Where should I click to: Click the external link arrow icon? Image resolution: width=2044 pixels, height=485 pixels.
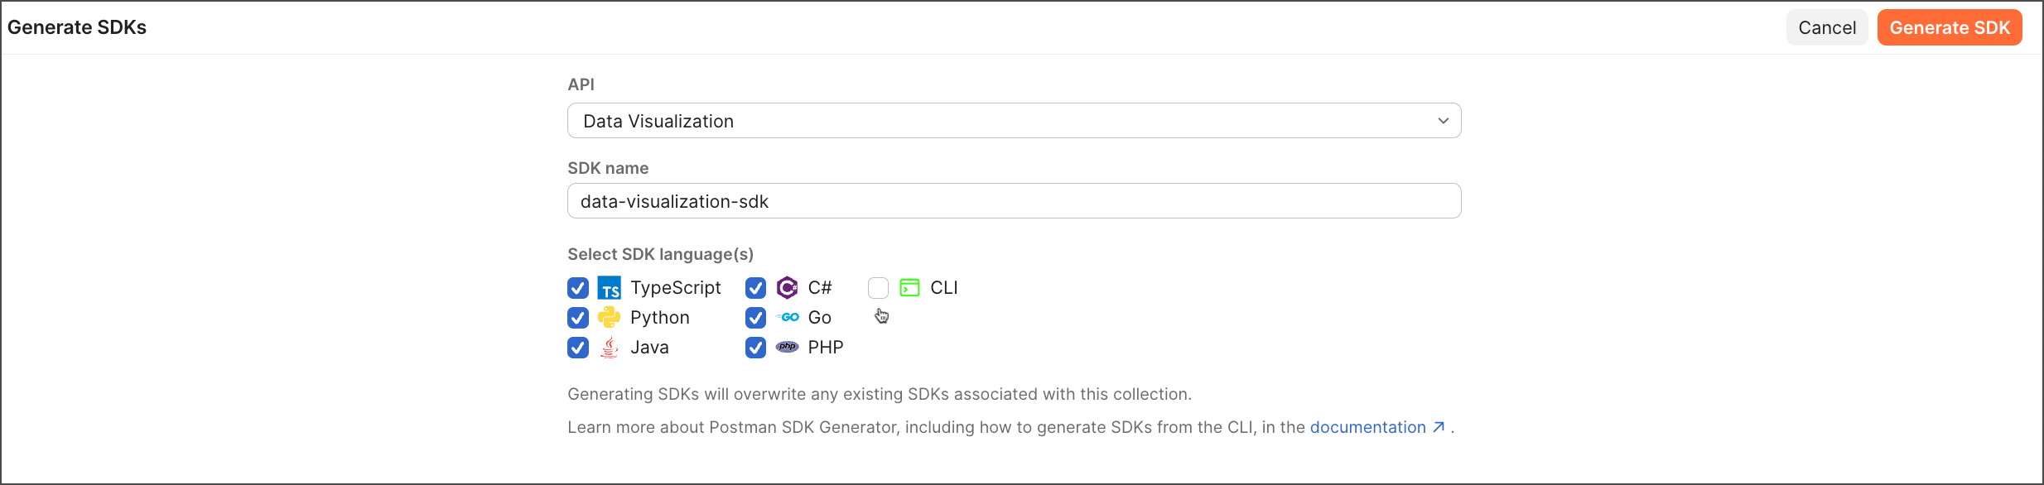click(1439, 427)
